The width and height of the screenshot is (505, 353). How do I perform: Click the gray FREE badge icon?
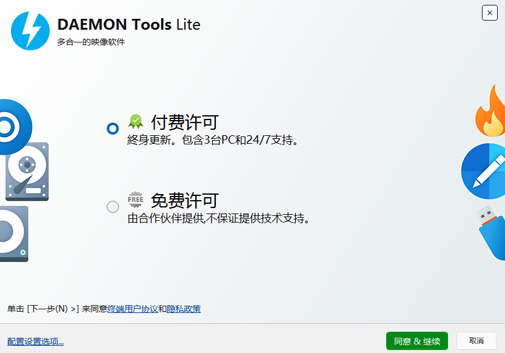point(136,200)
